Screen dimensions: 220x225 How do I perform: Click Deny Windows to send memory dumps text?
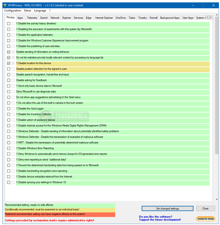(62, 154)
